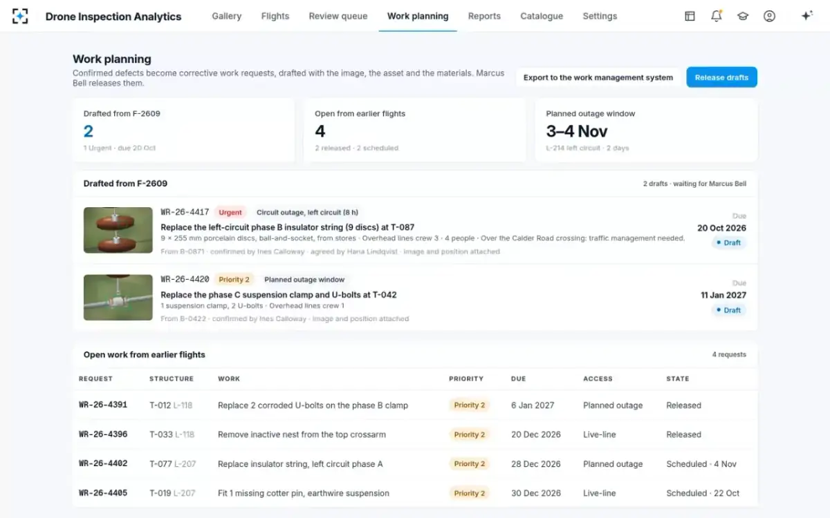This screenshot has width=830, height=518.
Task: Open the Review queue tab
Action: (338, 16)
